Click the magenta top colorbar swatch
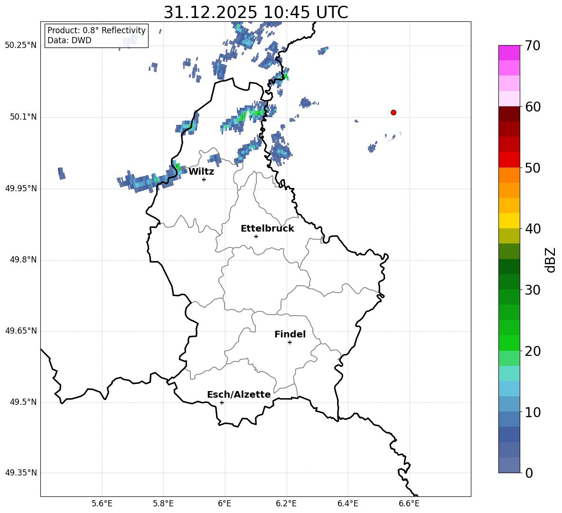This screenshot has height=513, width=562. 509,53
